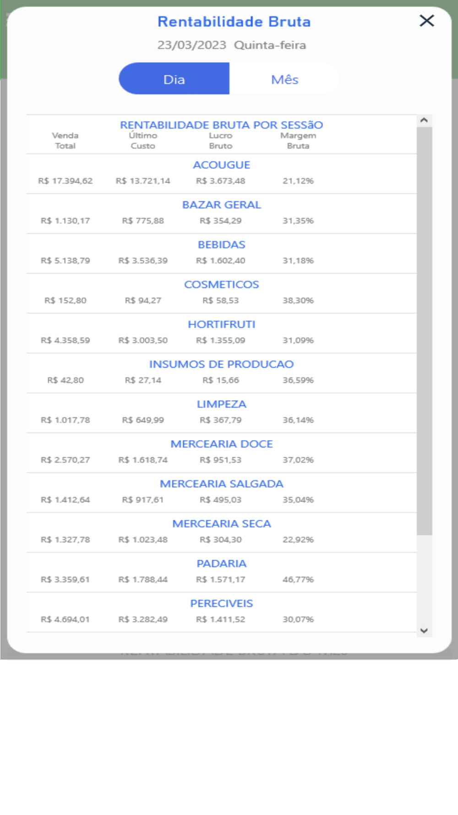Open the ACOUGUE section
This screenshot has height=815, width=458.
(x=221, y=165)
